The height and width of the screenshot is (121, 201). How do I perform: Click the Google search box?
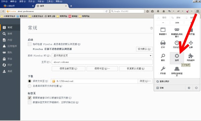(127, 11)
